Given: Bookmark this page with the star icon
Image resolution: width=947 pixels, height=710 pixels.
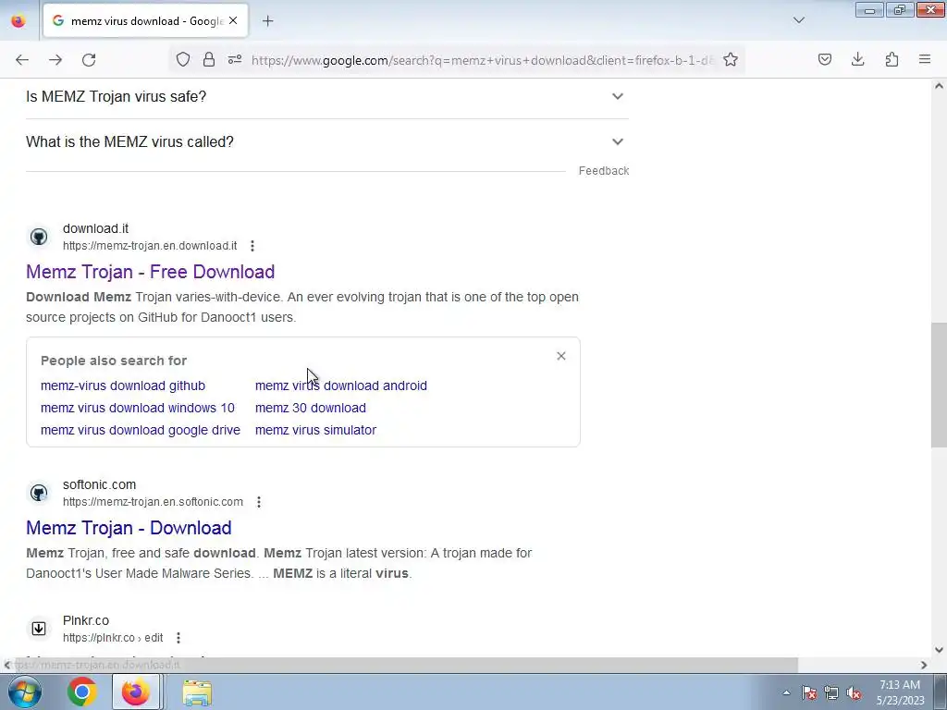Looking at the screenshot, I should (x=731, y=59).
